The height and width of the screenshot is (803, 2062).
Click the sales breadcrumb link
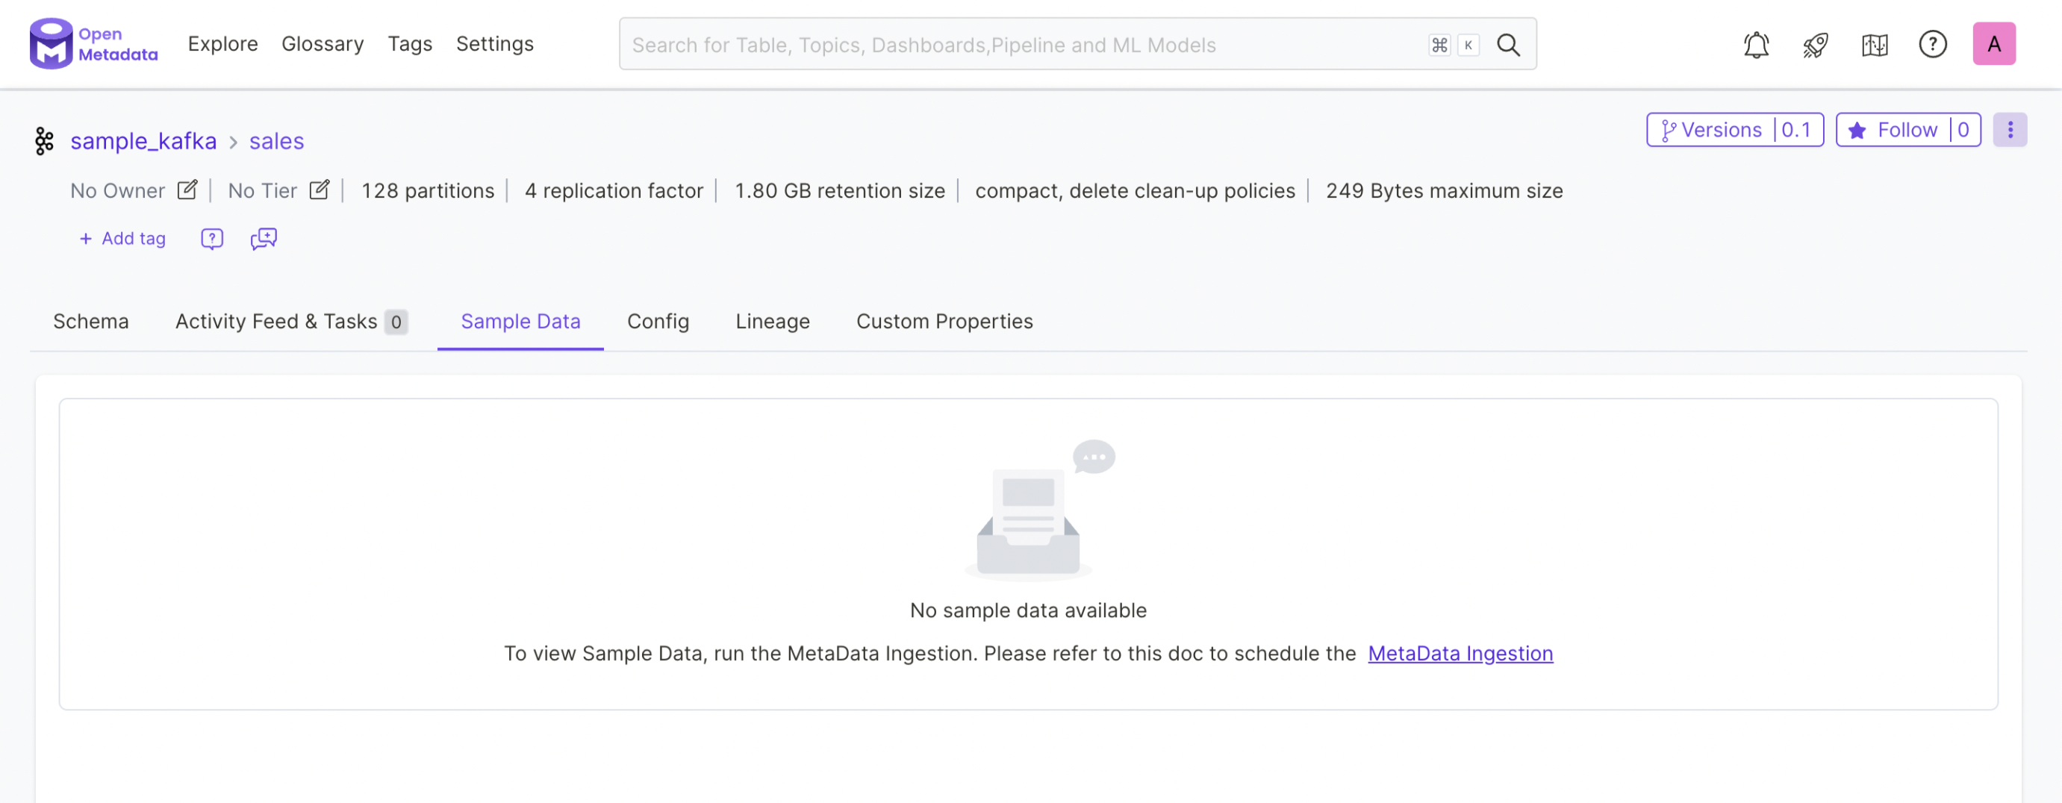point(276,142)
